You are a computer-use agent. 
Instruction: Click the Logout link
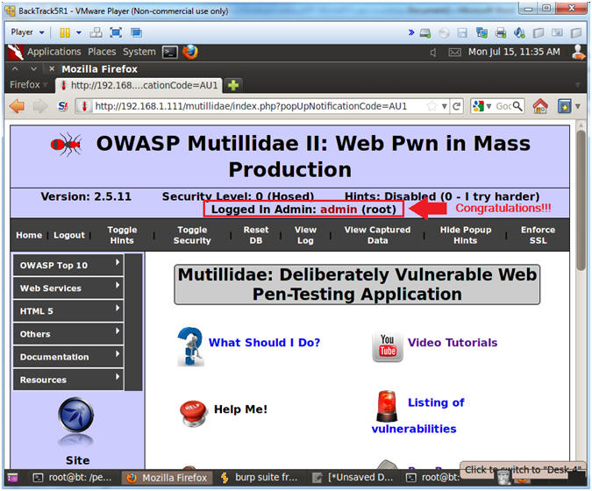69,235
